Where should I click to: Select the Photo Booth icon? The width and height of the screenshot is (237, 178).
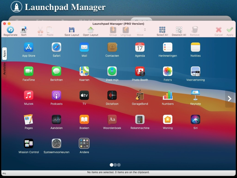coord(140,71)
